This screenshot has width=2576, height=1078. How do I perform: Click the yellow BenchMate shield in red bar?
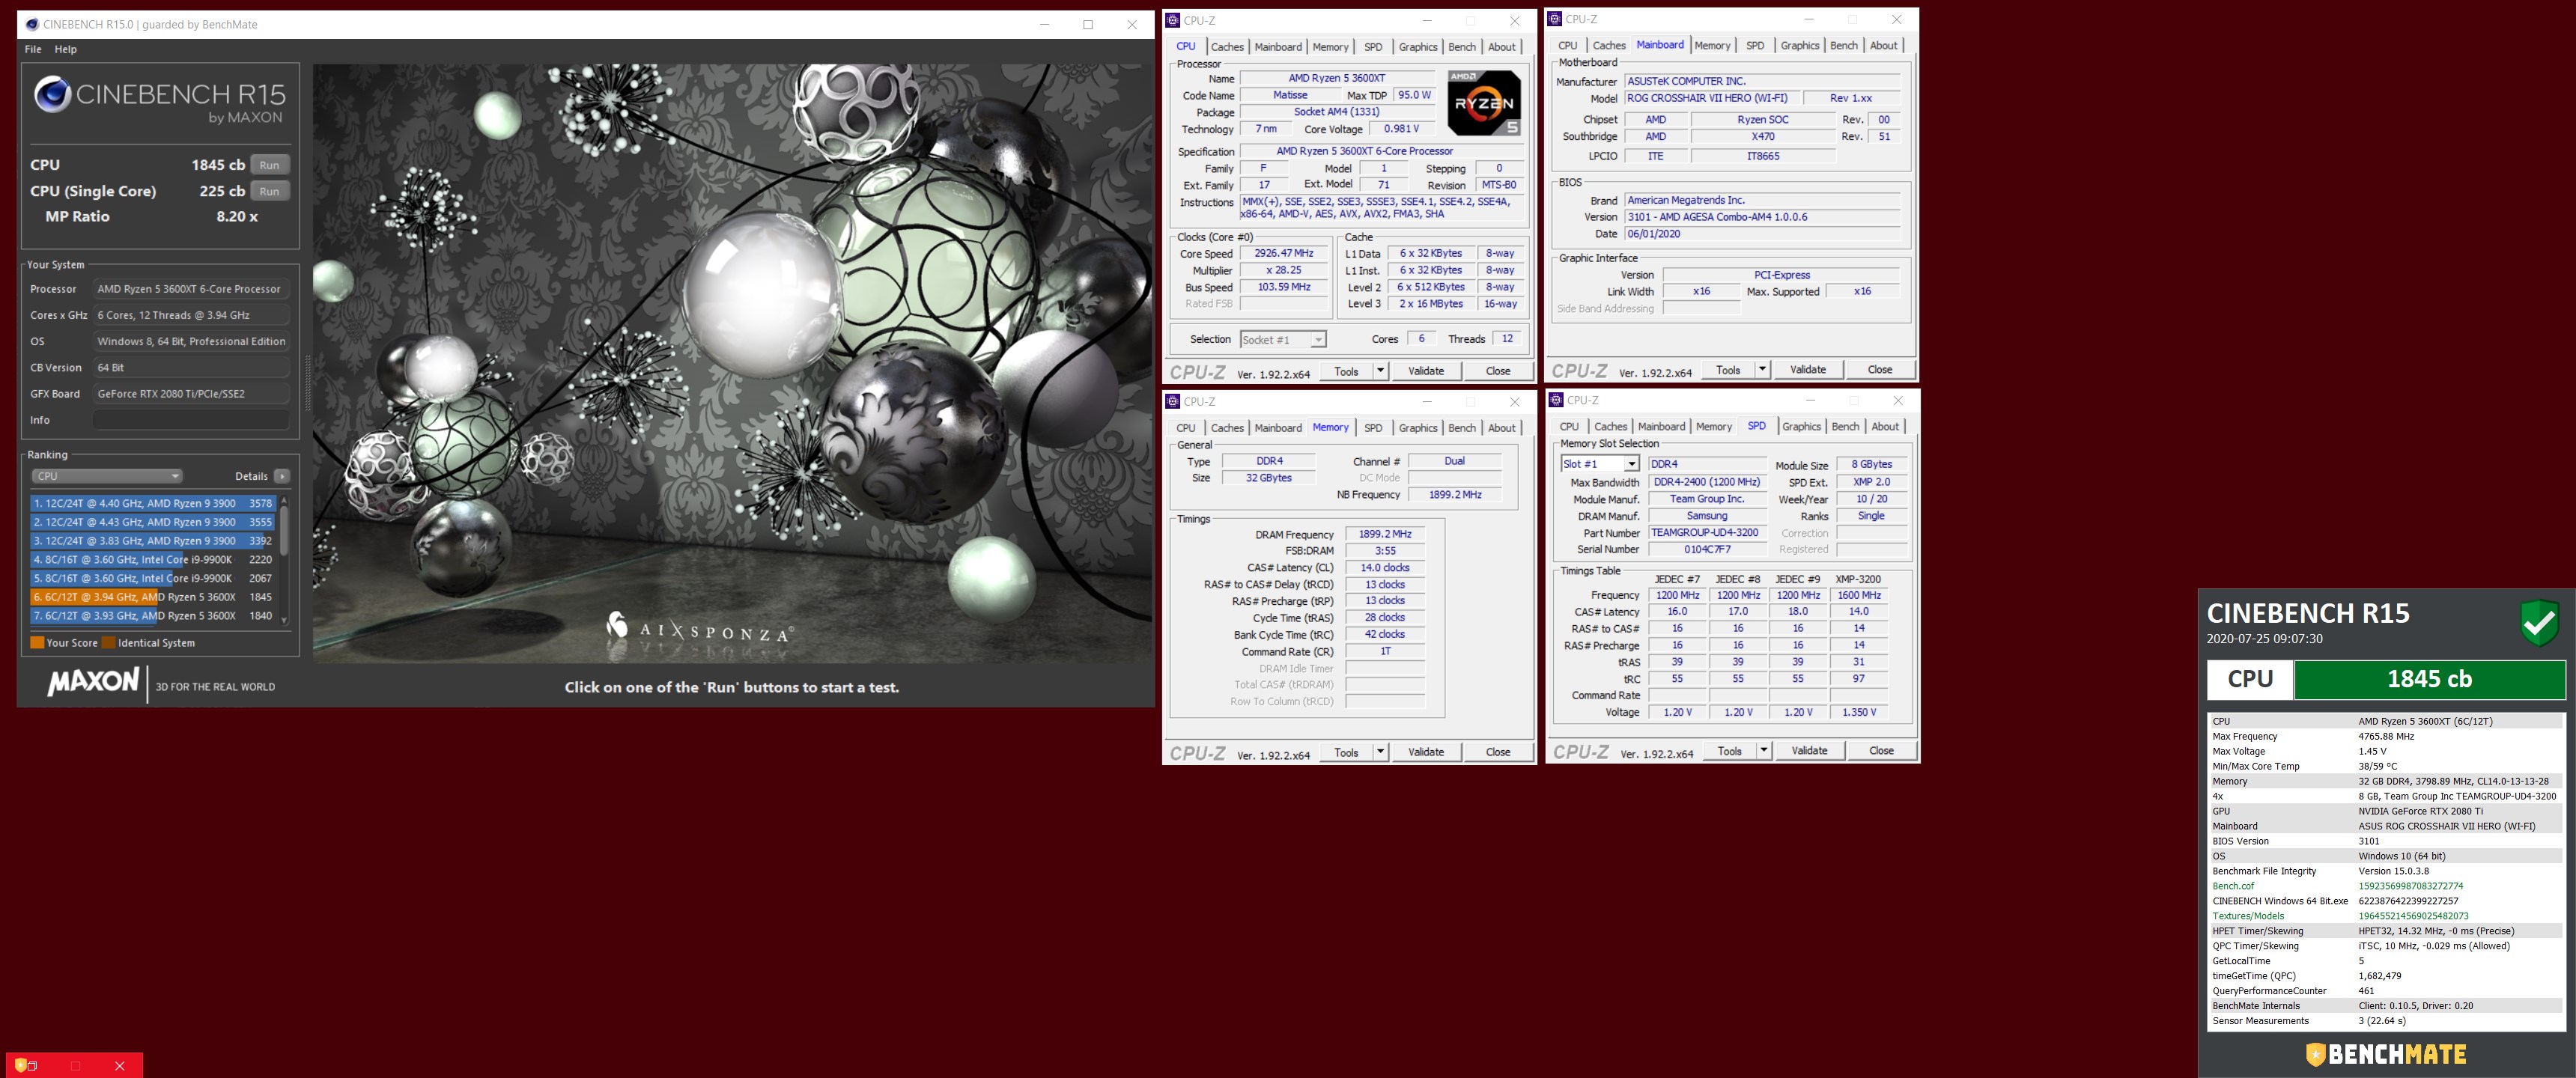point(20,1065)
